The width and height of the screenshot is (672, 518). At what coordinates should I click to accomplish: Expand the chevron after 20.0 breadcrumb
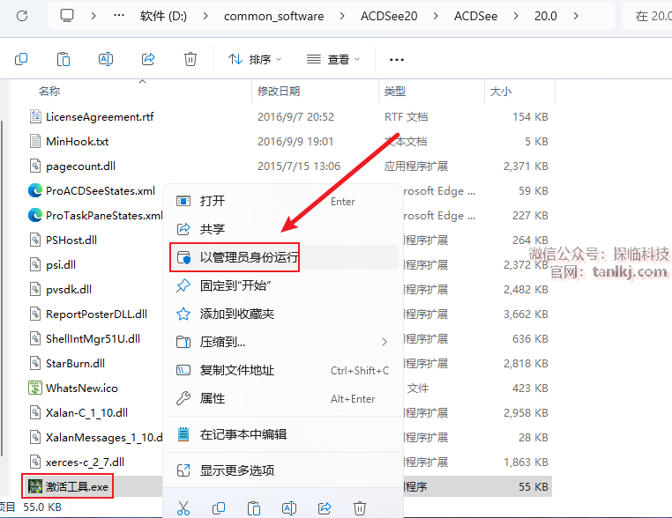click(x=576, y=16)
